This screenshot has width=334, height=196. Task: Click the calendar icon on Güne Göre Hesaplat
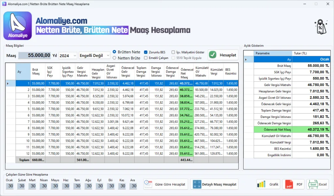[x=148, y=184]
